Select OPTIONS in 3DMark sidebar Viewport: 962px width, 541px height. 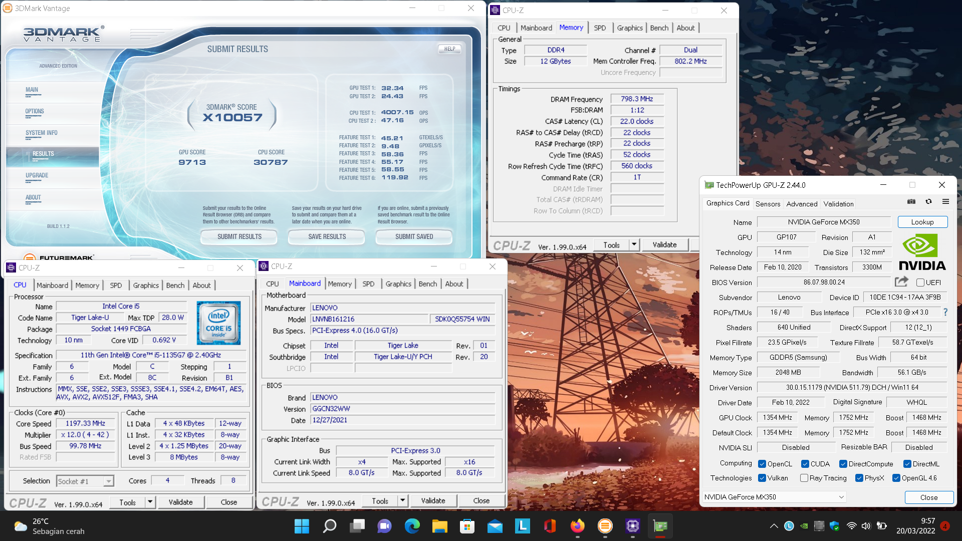pyautogui.click(x=35, y=111)
